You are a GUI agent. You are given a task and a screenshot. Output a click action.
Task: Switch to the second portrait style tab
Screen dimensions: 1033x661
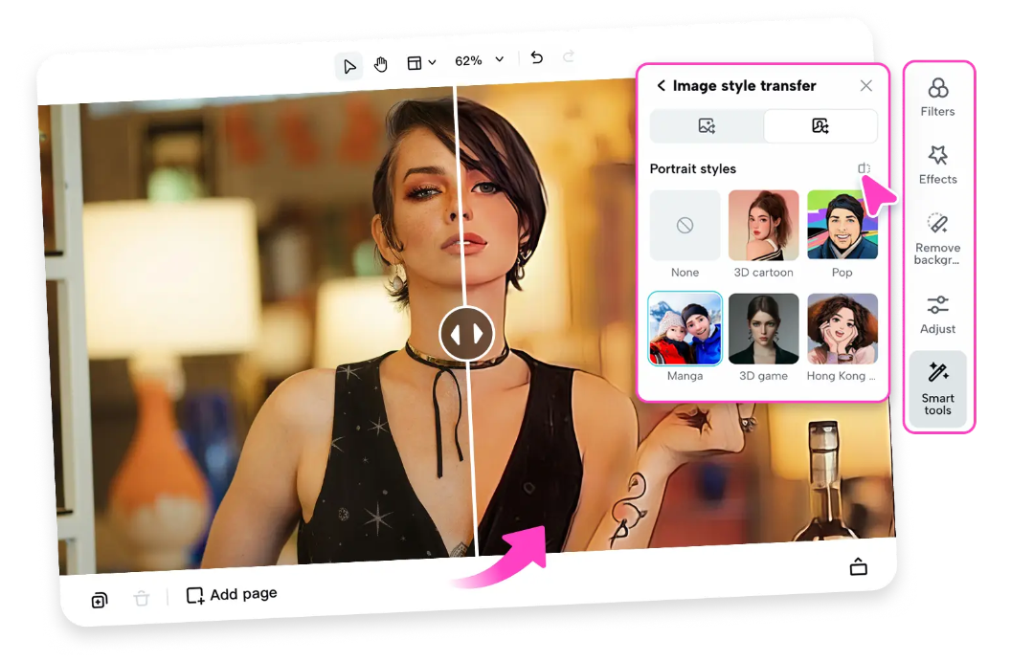[x=820, y=125]
